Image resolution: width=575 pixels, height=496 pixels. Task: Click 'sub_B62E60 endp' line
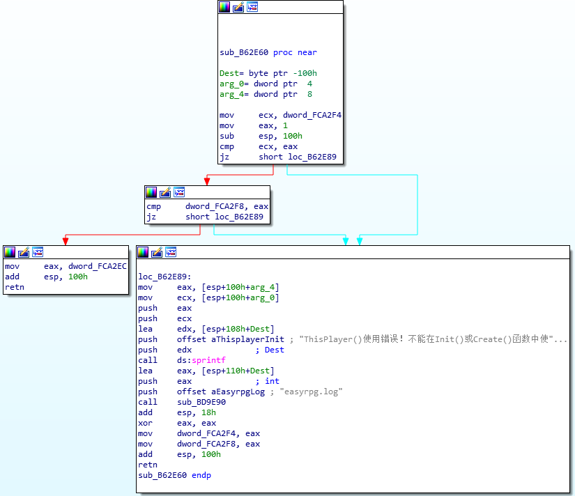click(174, 475)
